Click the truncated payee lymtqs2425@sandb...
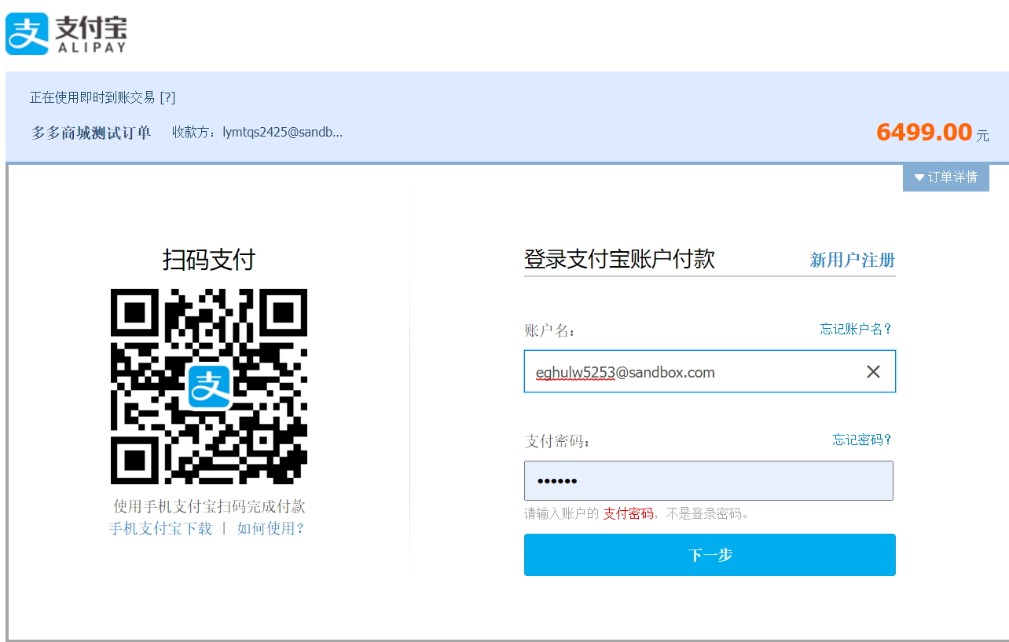The width and height of the screenshot is (1009, 642). (x=284, y=132)
